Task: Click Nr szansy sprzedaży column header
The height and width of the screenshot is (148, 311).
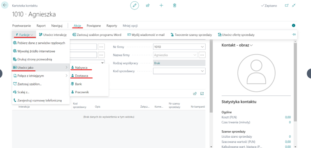Action: (174, 105)
